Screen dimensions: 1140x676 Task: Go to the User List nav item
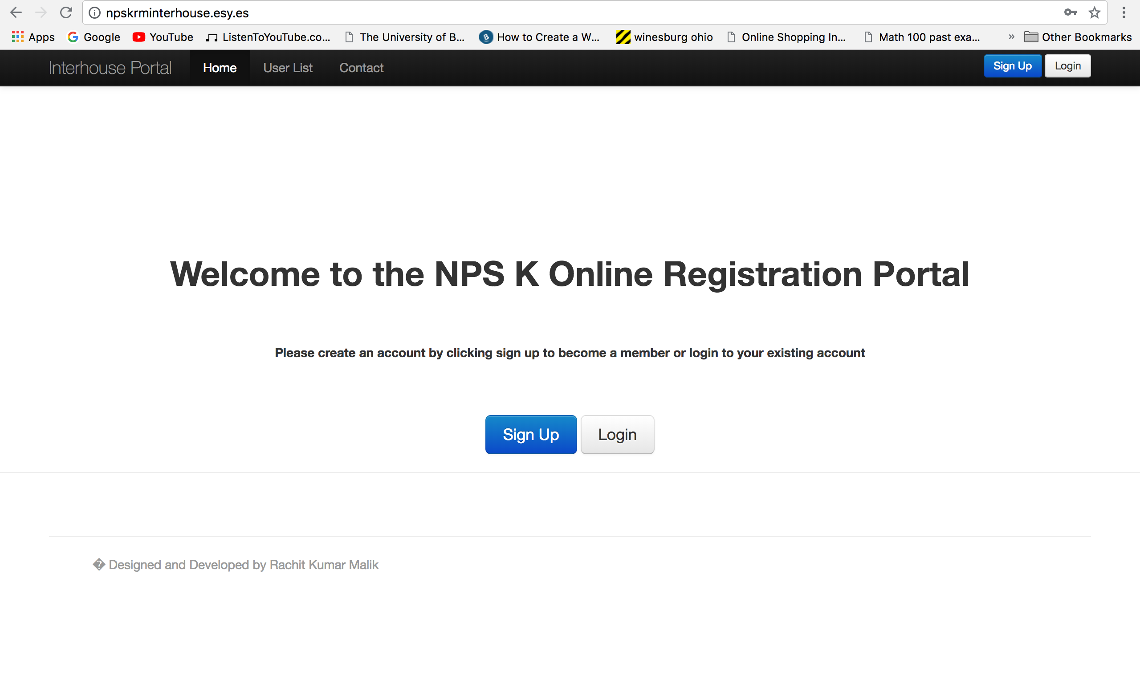(x=288, y=68)
